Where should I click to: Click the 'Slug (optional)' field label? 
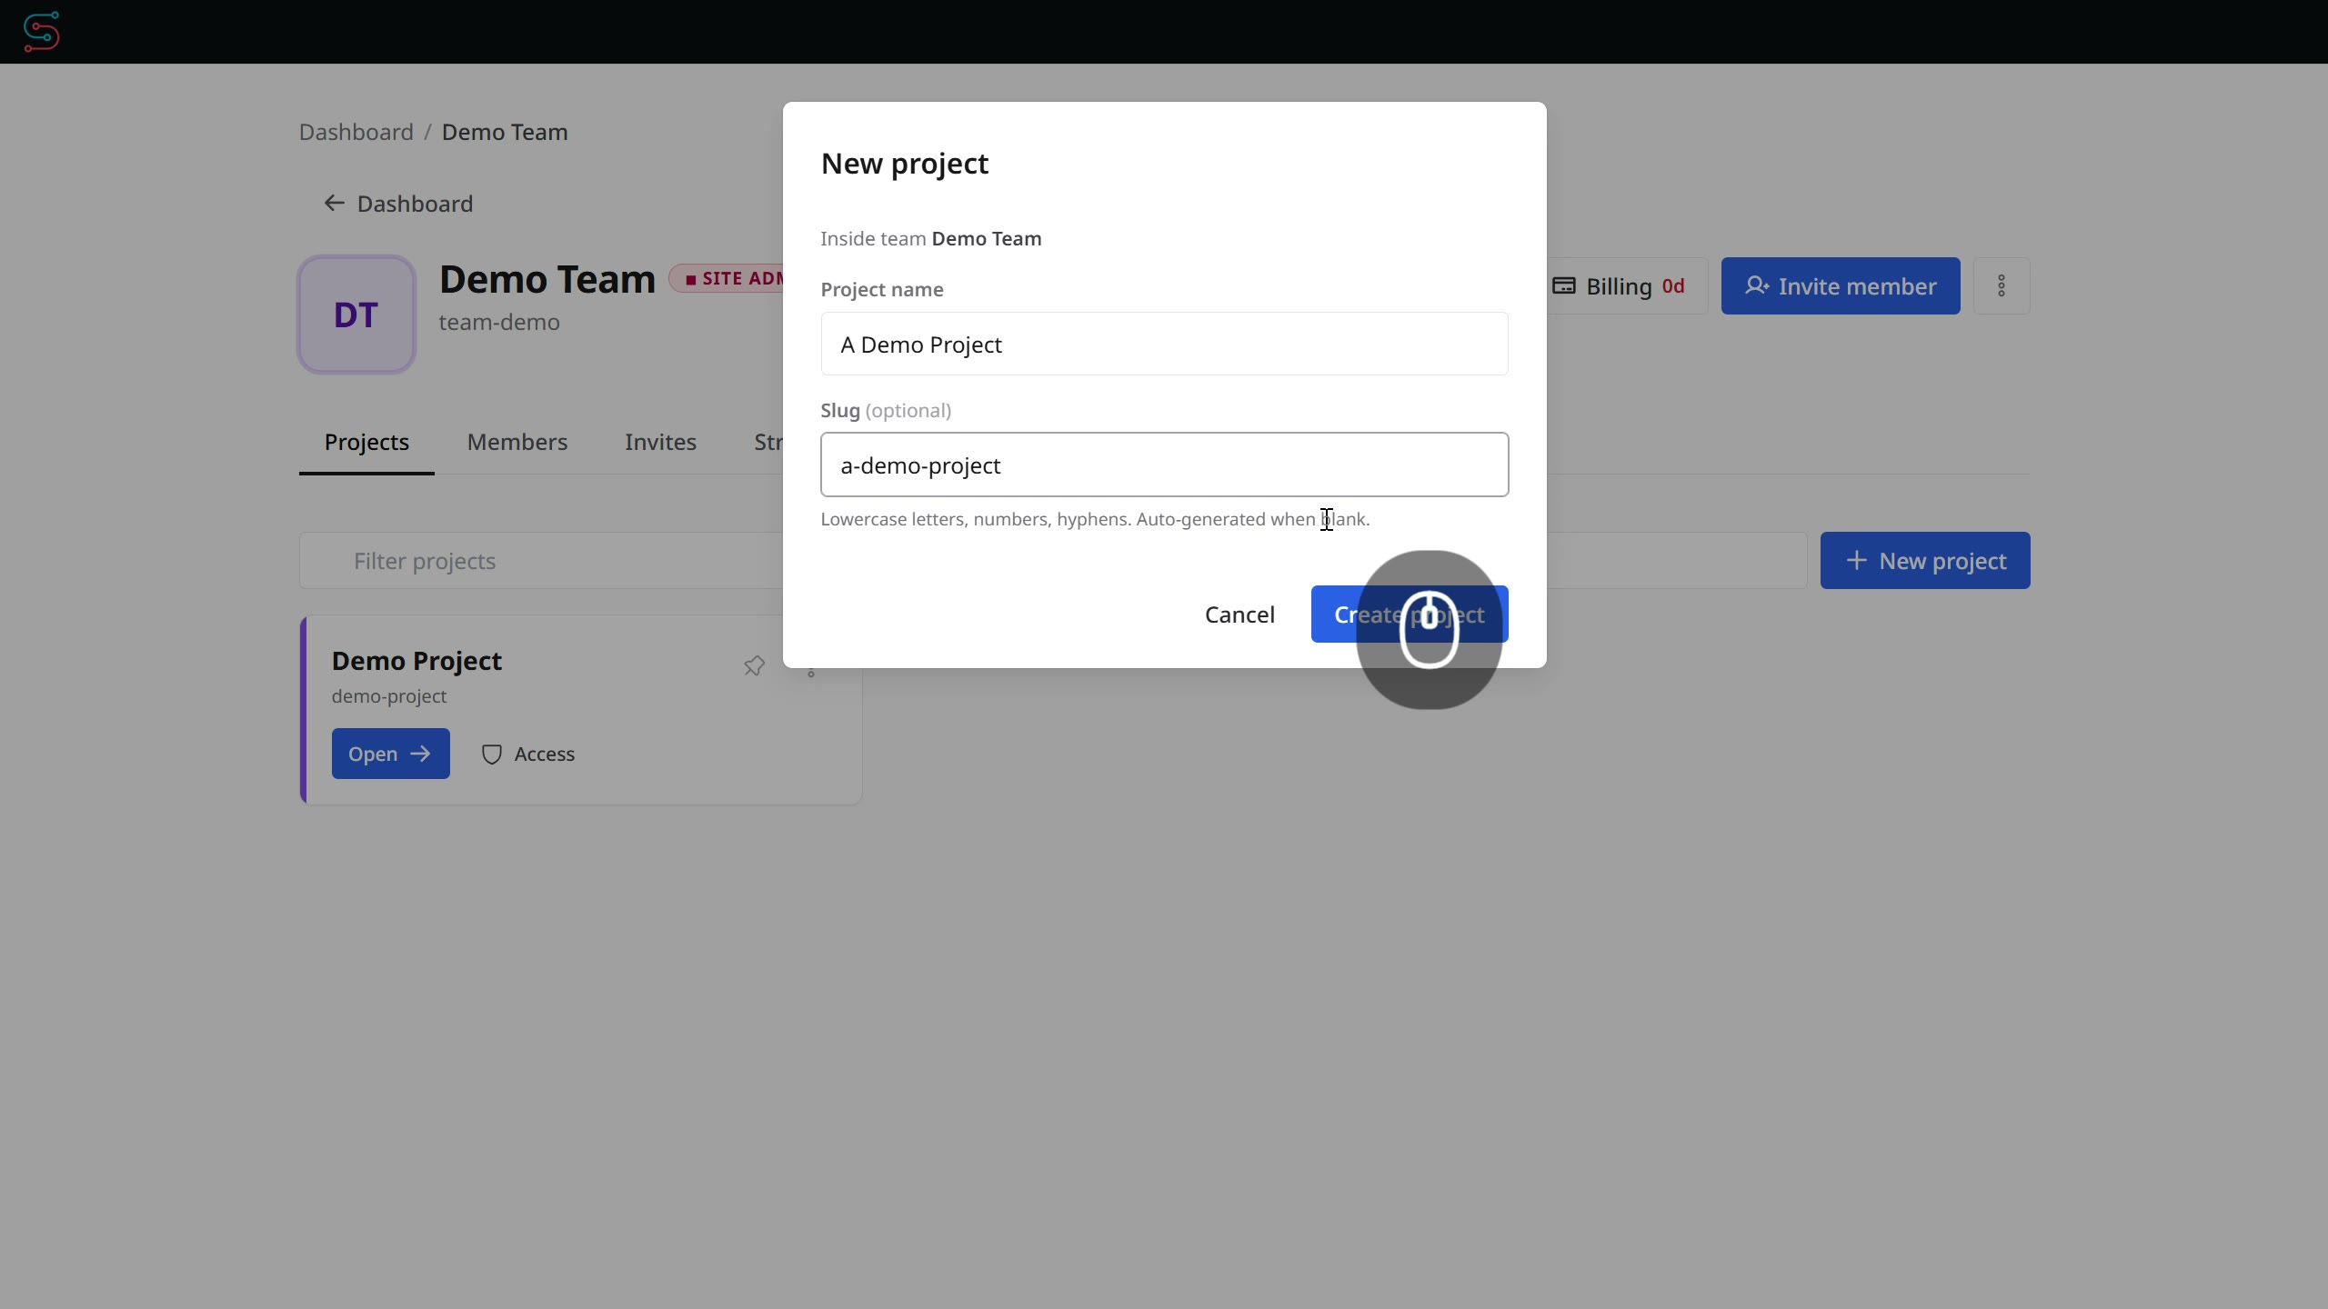[886, 411]
